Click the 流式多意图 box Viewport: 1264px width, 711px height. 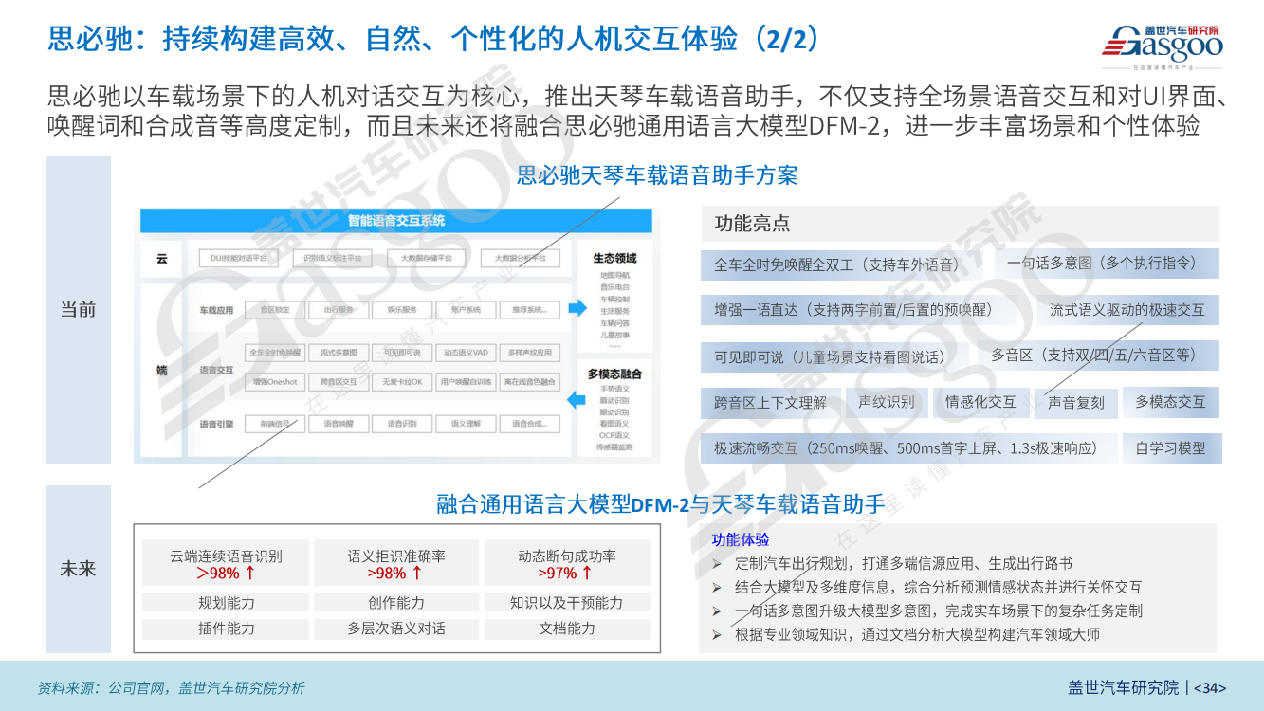click(x=338, y=353)
